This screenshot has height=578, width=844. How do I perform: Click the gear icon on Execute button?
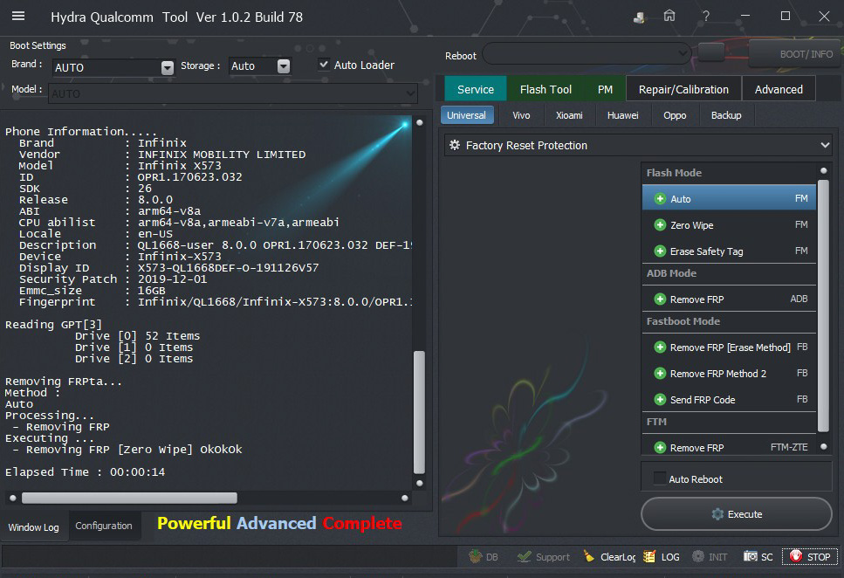717,514
